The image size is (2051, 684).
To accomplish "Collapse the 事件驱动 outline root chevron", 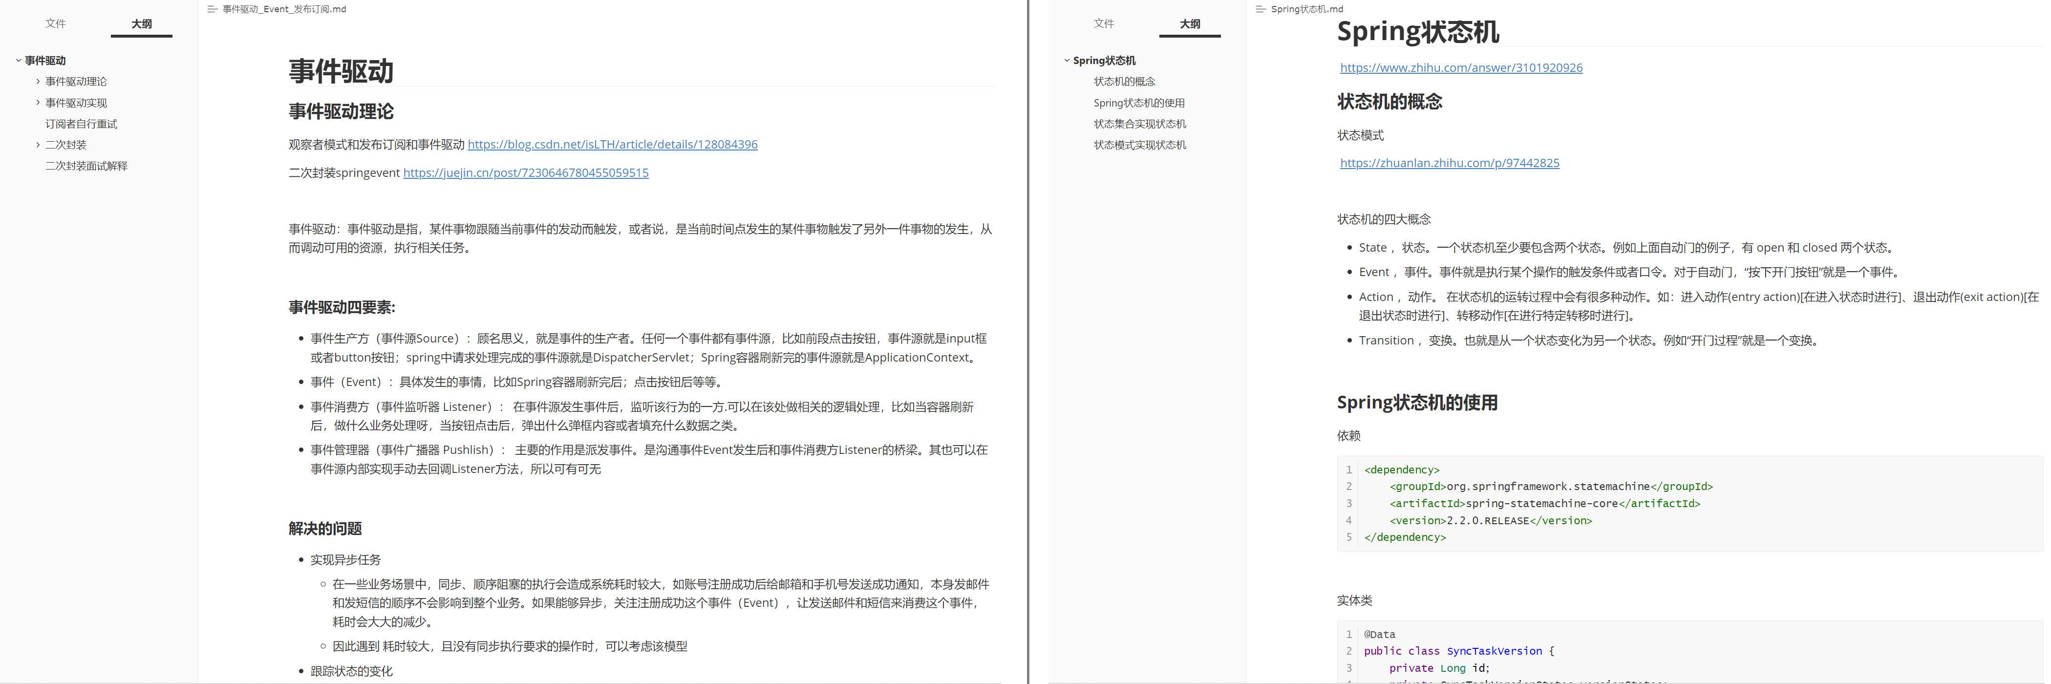I will coord(18,61).
